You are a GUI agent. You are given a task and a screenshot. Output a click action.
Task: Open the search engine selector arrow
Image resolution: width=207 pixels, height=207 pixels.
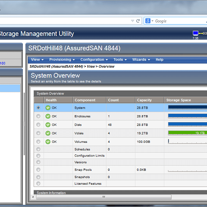pyautogui.click(x=152, y=21)
